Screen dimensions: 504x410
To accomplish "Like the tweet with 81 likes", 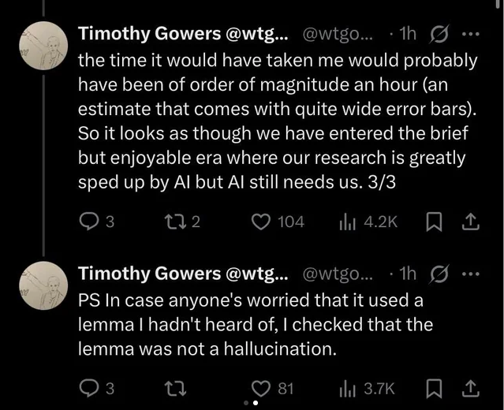I will point(261,387).
